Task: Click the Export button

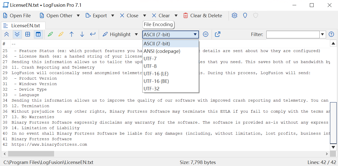Action: pyautogui.click(x=96, y=16)
